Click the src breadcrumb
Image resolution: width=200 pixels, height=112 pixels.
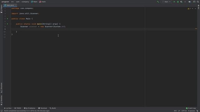(x=12, y=2)
